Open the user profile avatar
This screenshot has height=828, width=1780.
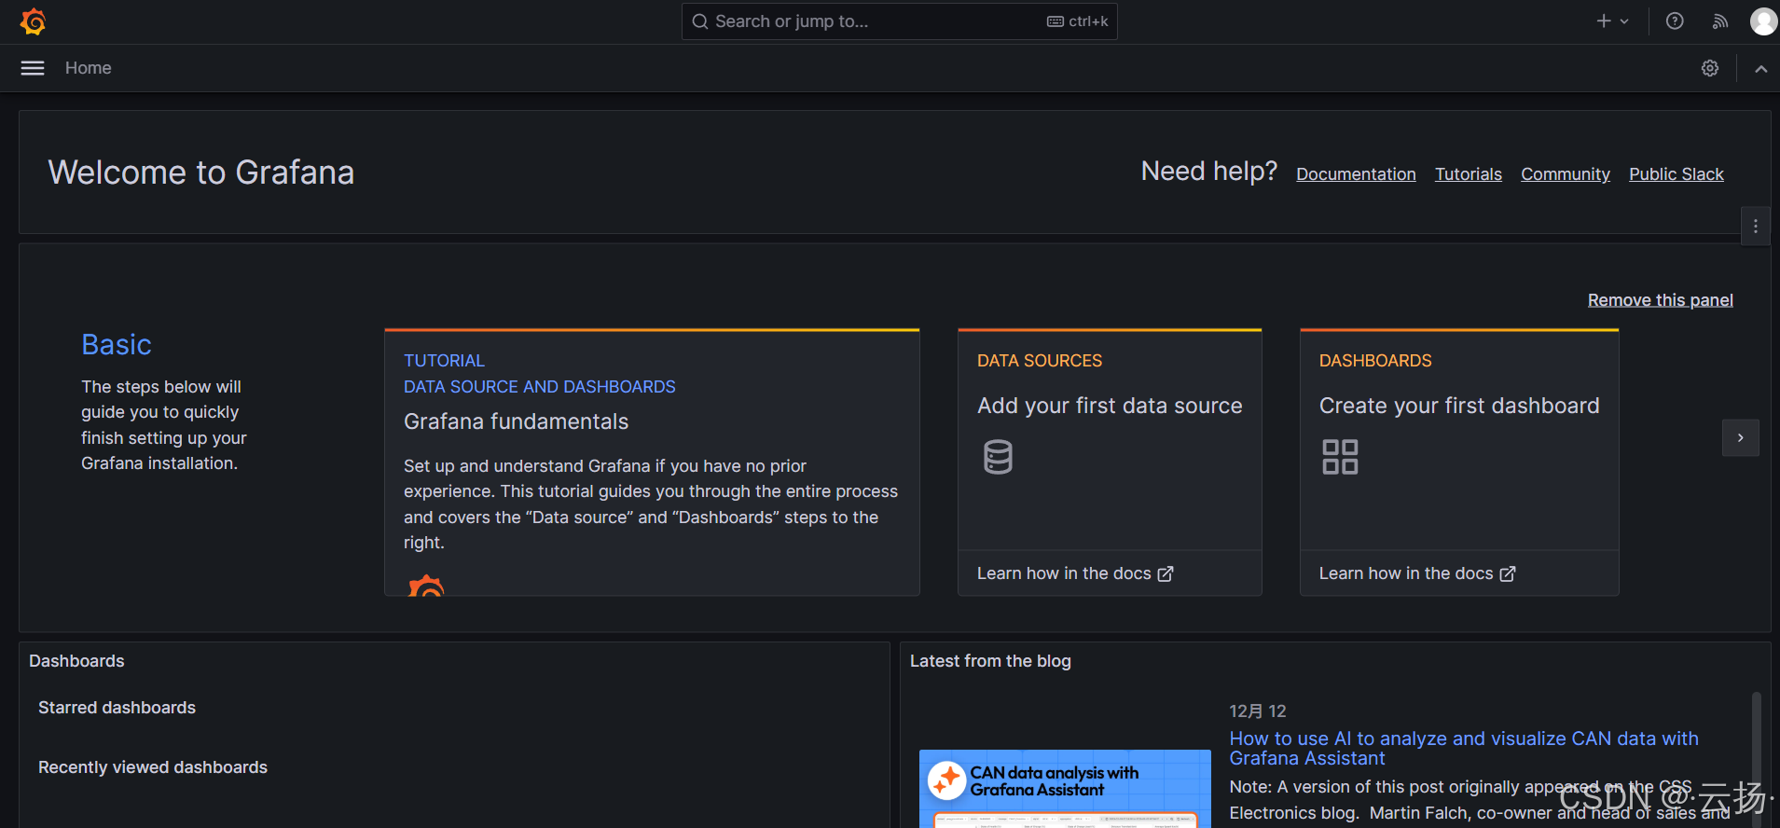(x=1763, y=21)
